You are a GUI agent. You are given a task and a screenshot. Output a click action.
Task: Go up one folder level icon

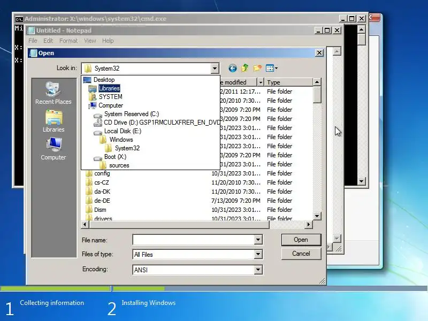(x=245, y=68)
